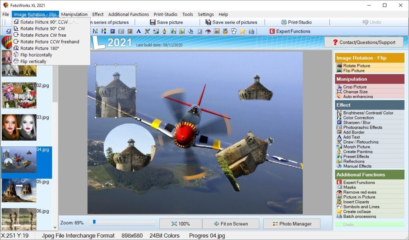Select Rotate Picture CW free

tap(43, 35)
